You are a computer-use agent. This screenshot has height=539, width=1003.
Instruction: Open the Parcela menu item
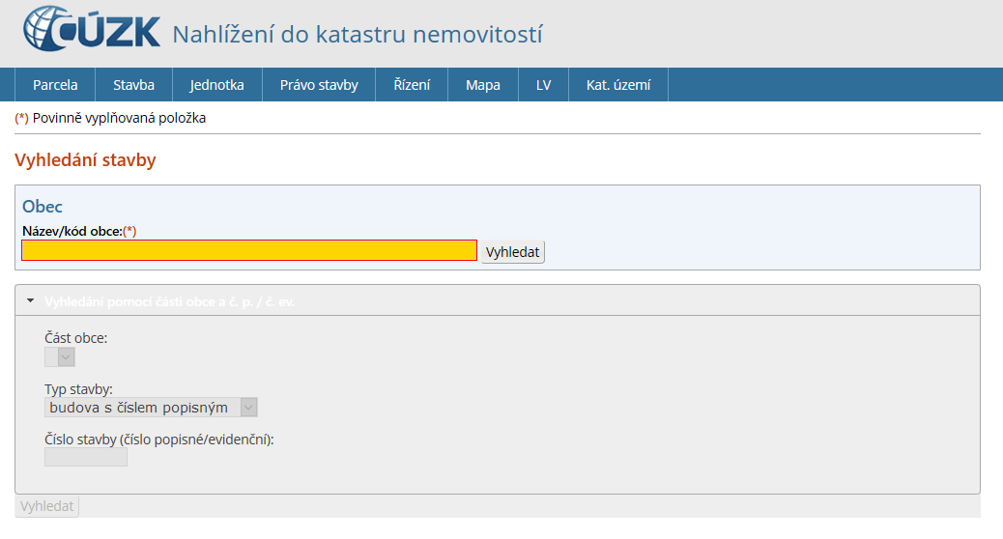pos(55,85)
